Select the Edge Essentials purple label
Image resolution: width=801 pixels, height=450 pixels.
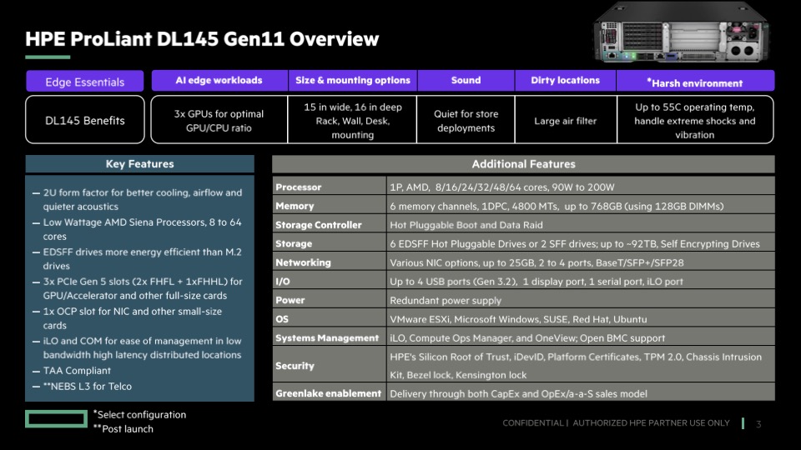(x=84, y=82)
